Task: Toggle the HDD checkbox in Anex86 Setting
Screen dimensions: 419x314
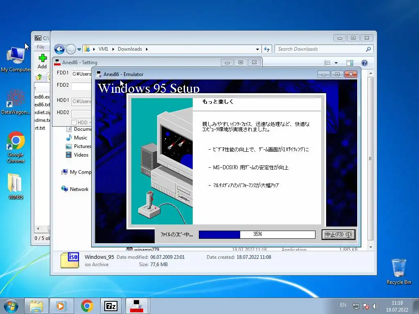Action: 74,123
